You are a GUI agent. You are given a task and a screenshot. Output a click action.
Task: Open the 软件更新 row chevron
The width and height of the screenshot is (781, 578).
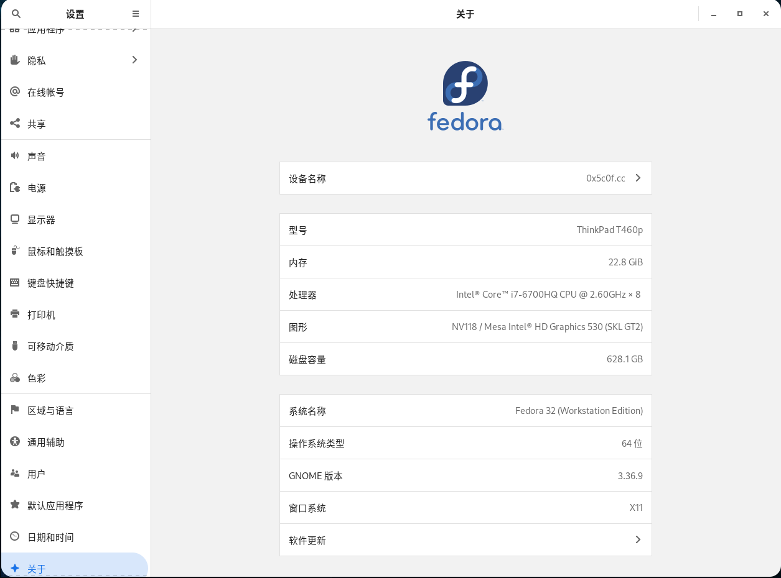coord(638,540)
